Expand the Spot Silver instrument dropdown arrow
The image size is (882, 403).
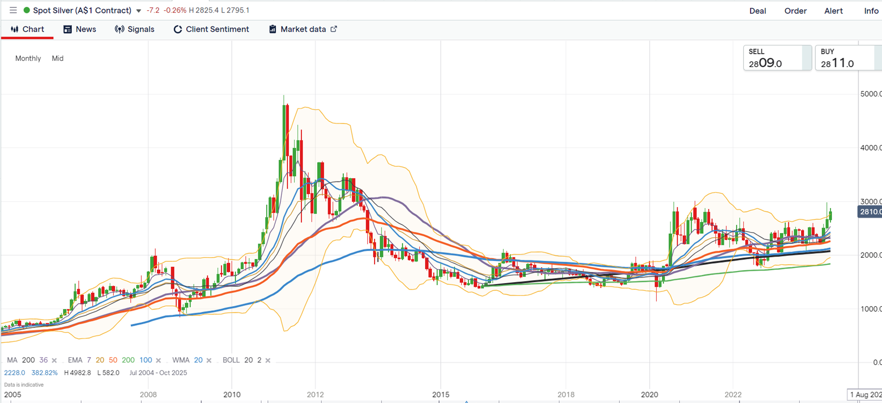click(139, 11)
